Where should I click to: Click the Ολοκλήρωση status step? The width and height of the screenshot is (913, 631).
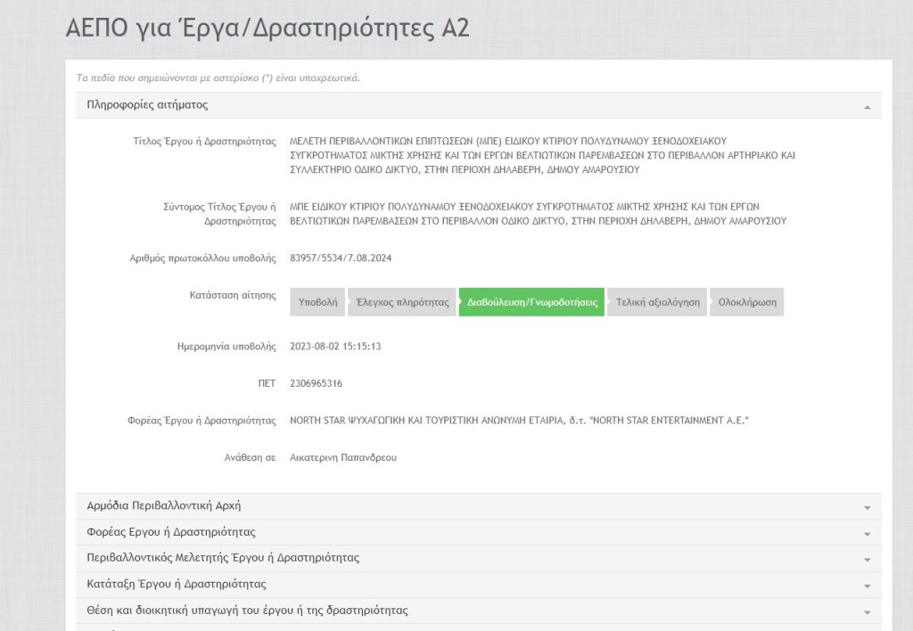click(x=747, y=302)
